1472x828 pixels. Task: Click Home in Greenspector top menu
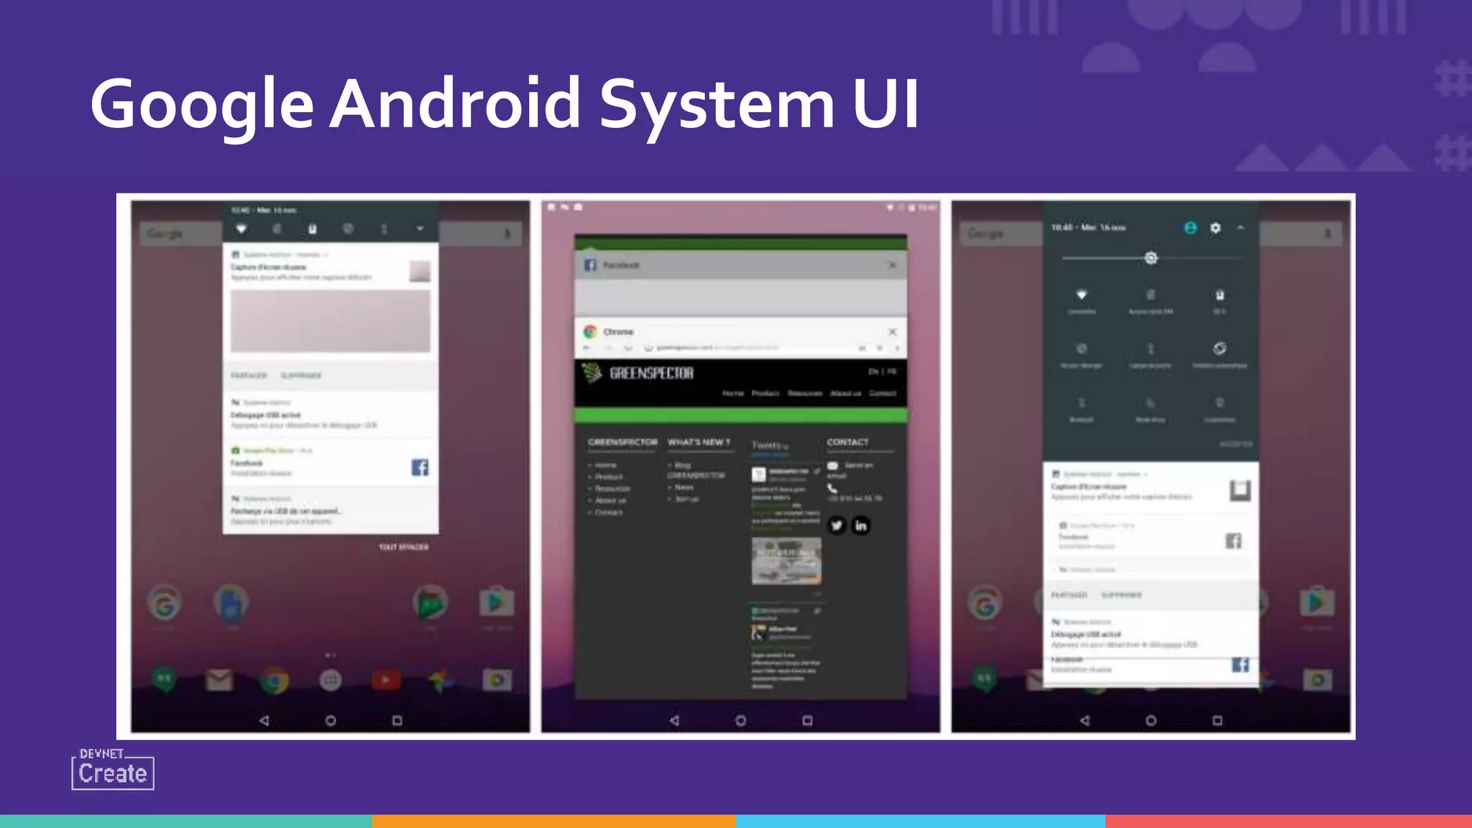tap(733, 393)
